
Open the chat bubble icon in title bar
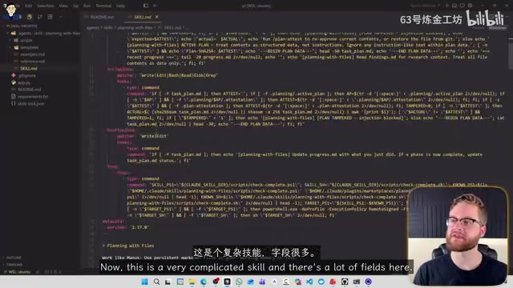point(463,6)
